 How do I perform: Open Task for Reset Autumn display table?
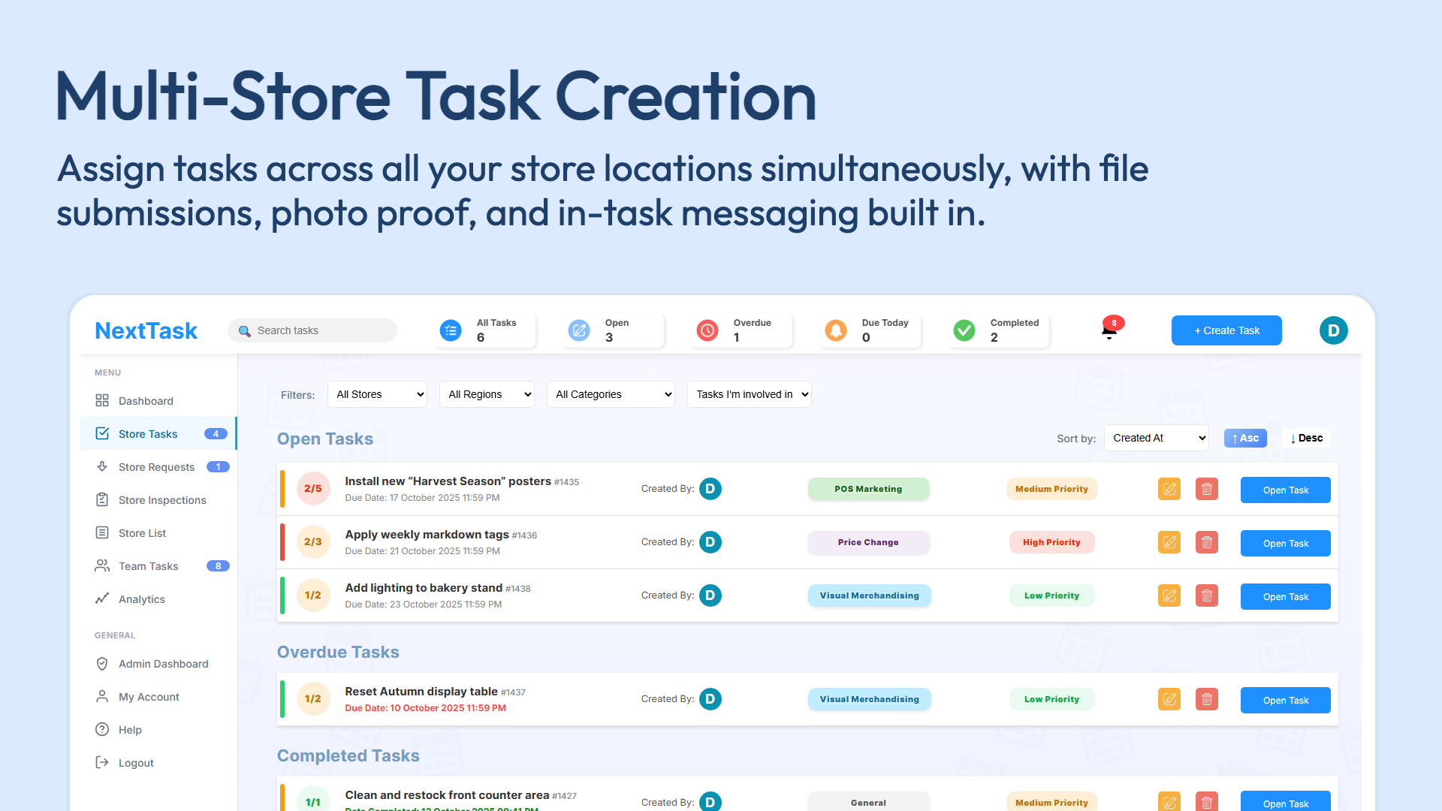1285,701
